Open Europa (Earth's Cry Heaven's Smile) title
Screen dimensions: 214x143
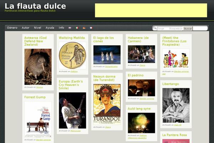tap(71, 85)
